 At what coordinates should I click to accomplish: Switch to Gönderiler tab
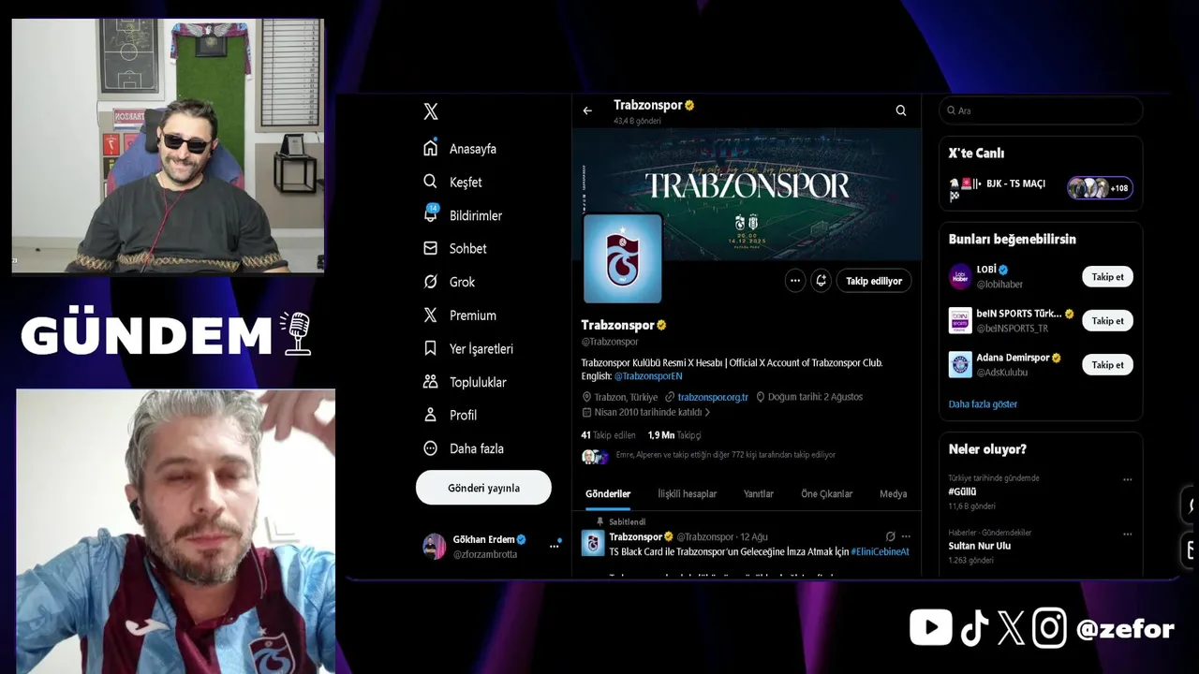click(608, 493)
